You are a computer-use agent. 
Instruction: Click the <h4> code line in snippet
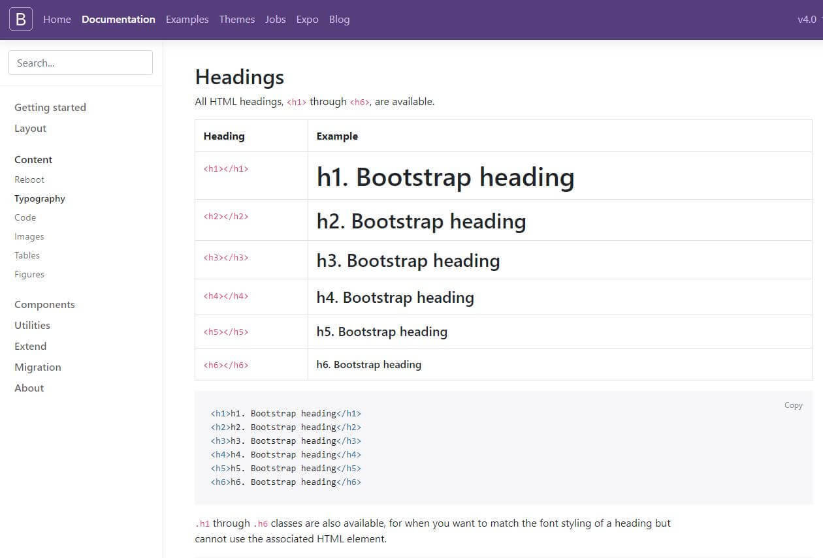point(285,454)
